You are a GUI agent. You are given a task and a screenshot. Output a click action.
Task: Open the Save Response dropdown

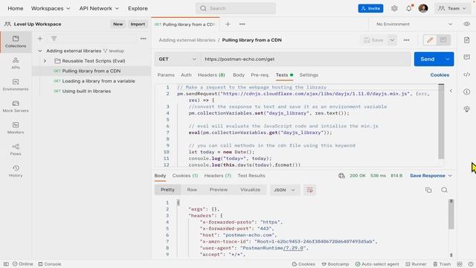[431, 176]
